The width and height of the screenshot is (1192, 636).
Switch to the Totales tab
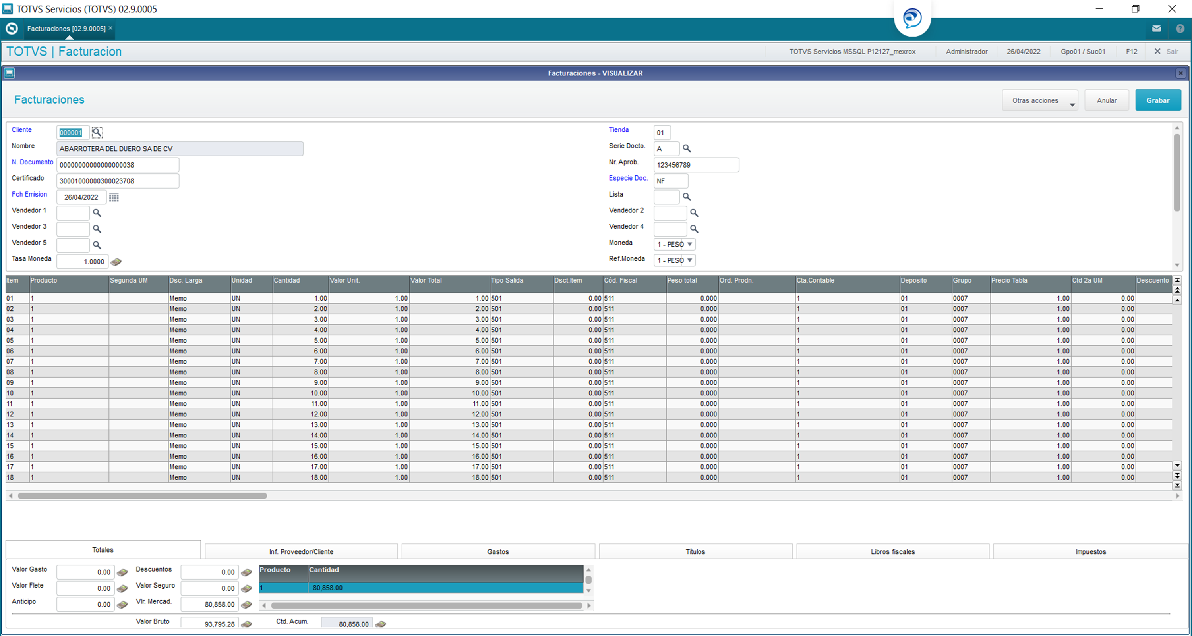[x=103, y=550]
